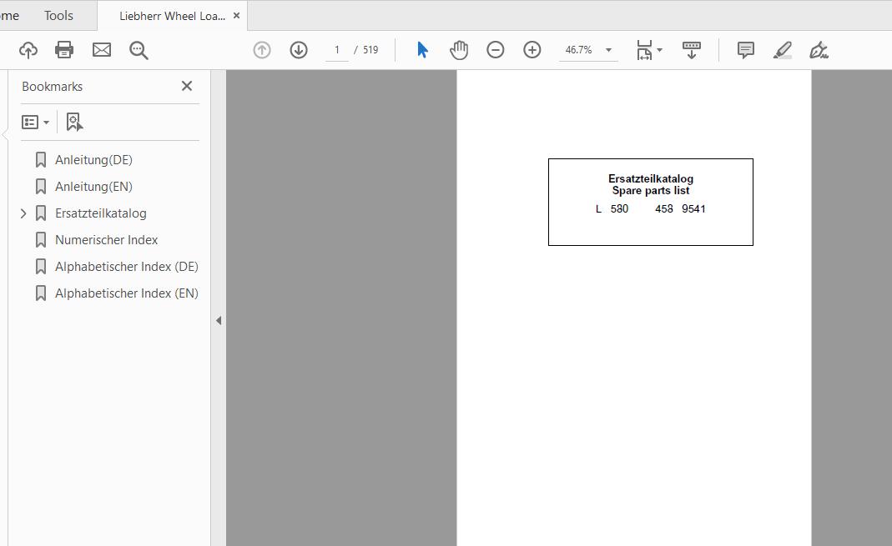This screenshot has width=892, height=546.
Task: Open the Anleitung(DE) bookmark
Action: coord(93,160)
